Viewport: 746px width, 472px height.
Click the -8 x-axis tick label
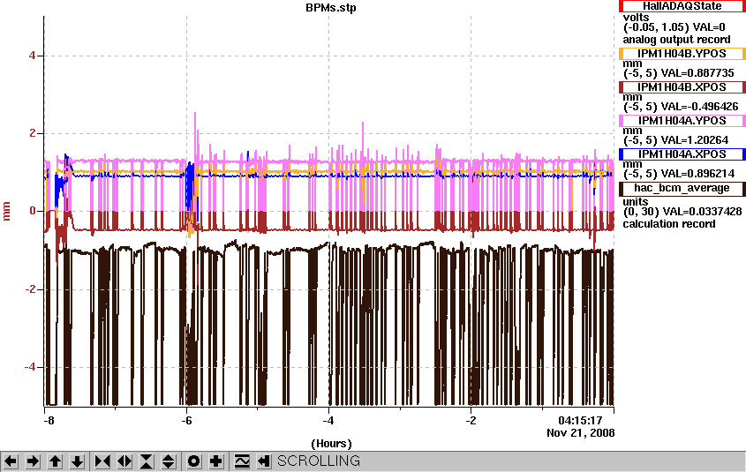click(x=49, y=421)
